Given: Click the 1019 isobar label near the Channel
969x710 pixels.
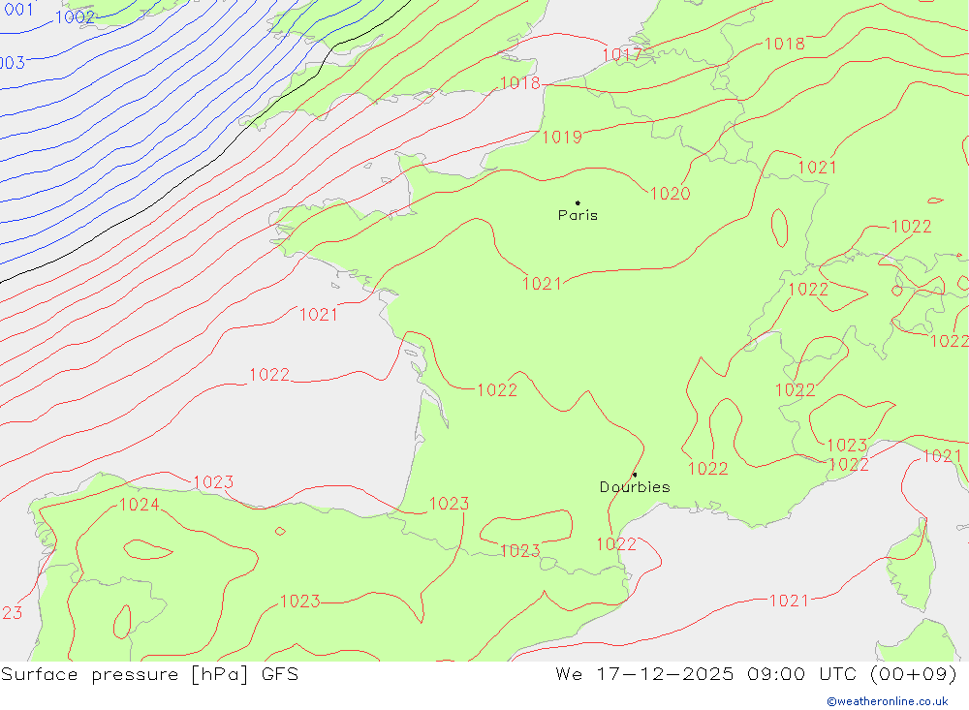Looking at the screenshot, I should pyautogui.click(x=562, y=138).
